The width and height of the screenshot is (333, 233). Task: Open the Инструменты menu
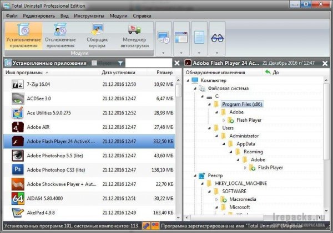(89, 16)
